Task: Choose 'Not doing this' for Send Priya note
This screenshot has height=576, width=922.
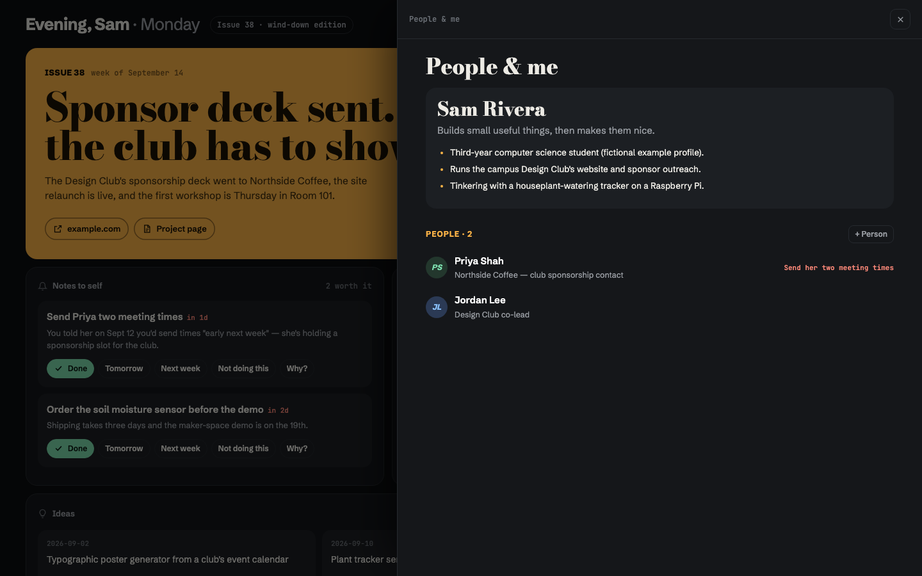Action: [243, 369]
